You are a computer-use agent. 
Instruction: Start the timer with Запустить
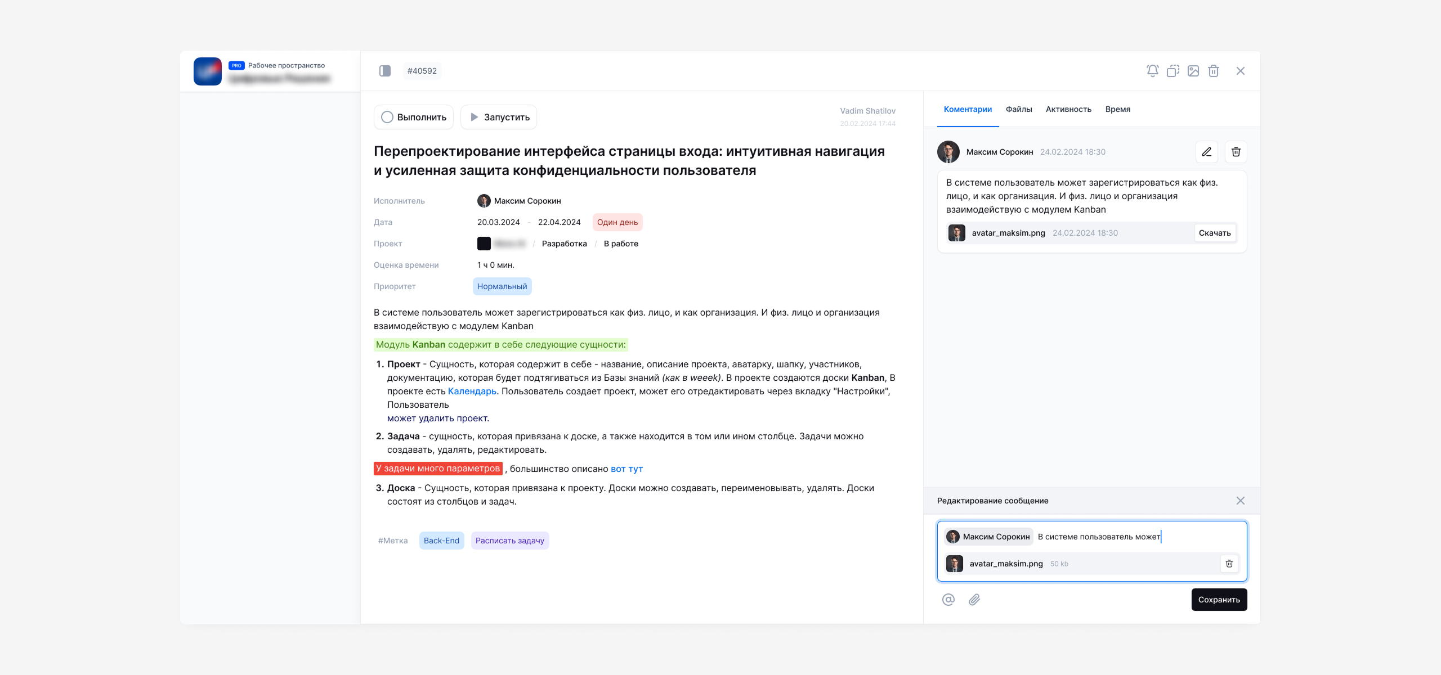499,117
